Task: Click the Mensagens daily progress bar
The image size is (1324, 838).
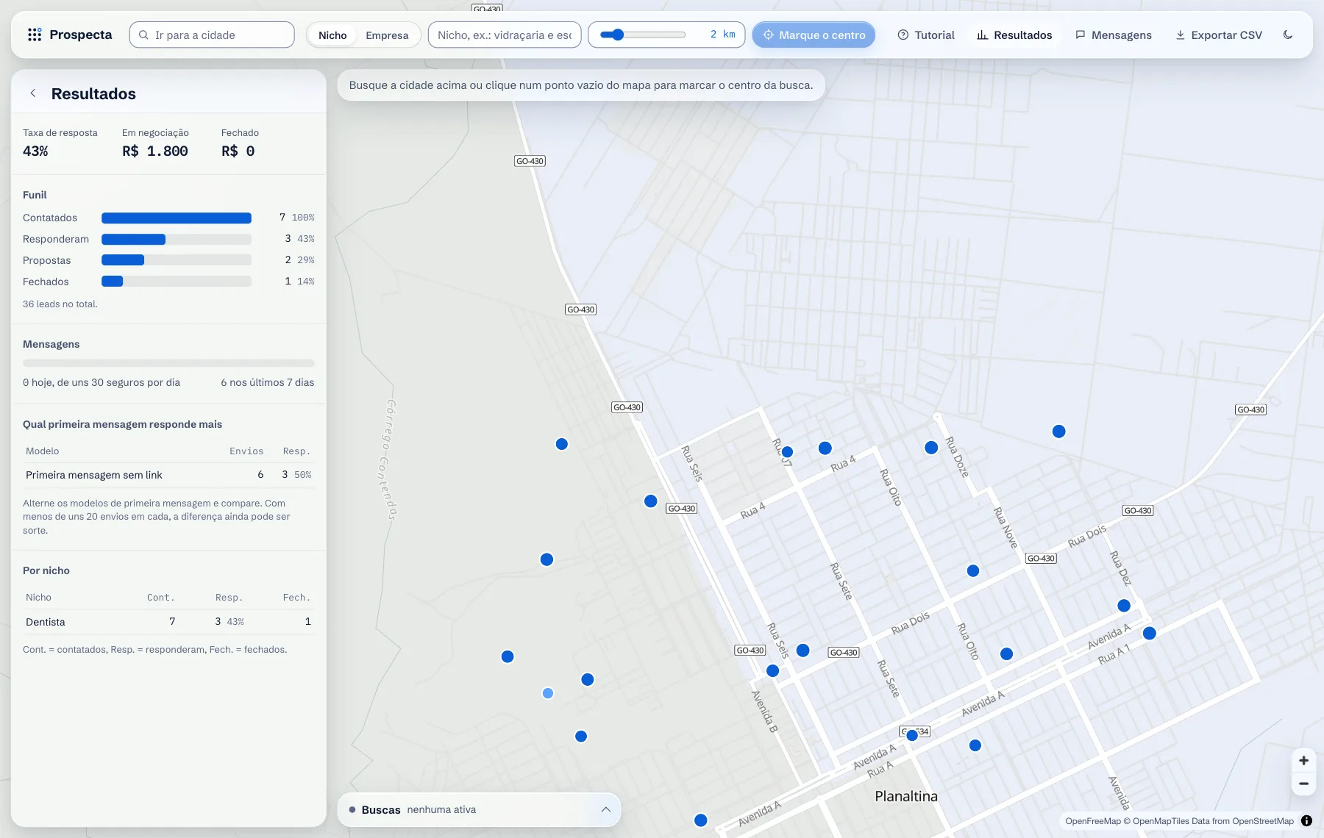Action: click(x=168, y=363)
